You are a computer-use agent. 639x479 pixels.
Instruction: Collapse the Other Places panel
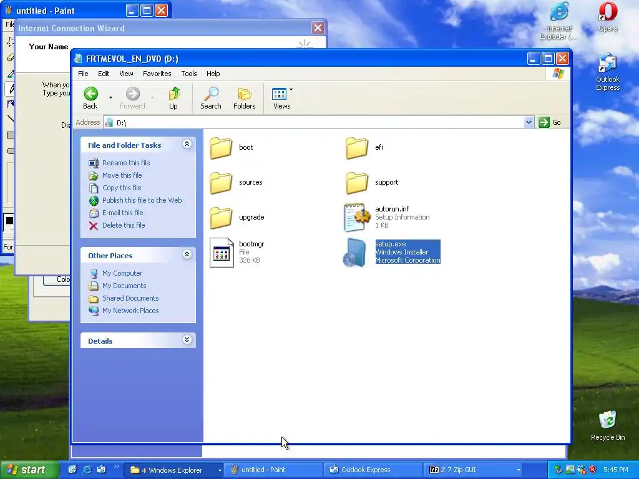point(187,254)
